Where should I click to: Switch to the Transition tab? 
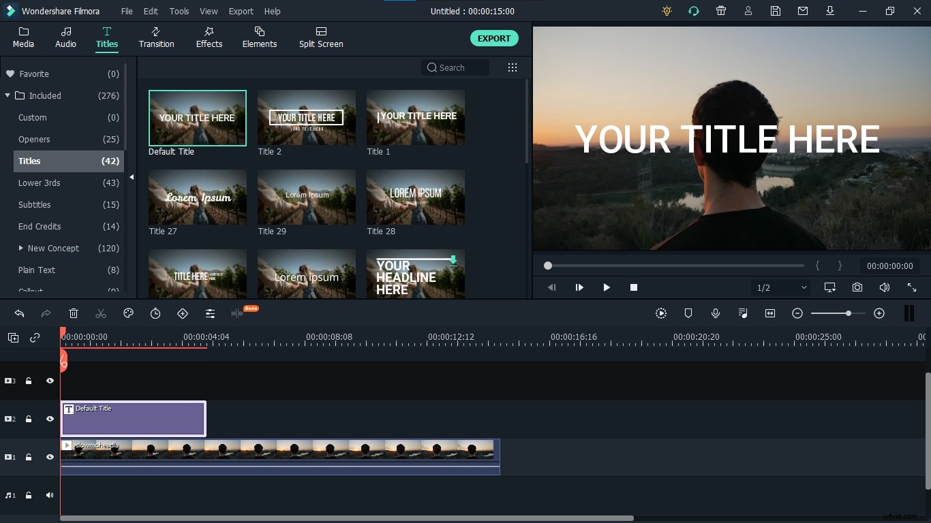pyautogui.click(x=156, y=37)
